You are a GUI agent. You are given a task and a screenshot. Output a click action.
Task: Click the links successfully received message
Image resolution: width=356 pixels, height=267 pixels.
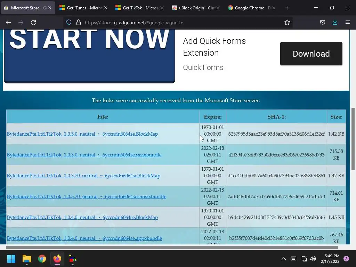click(x=176, y=100)
